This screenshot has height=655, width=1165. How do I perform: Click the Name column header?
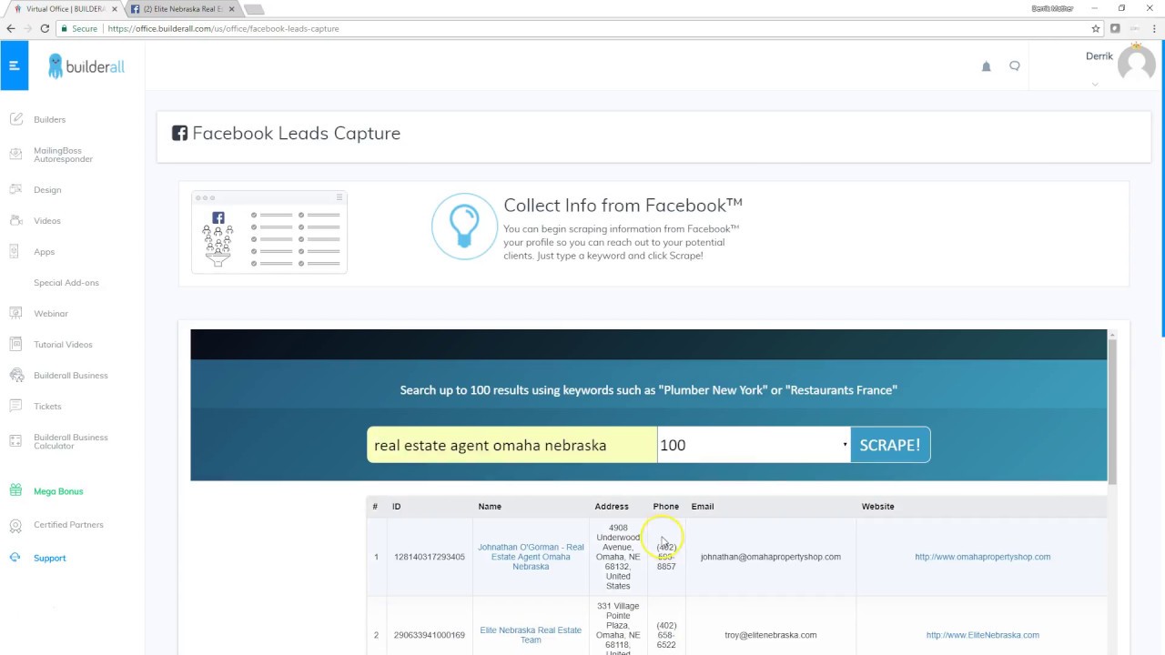pyautogui.click(x=490, y=507)
